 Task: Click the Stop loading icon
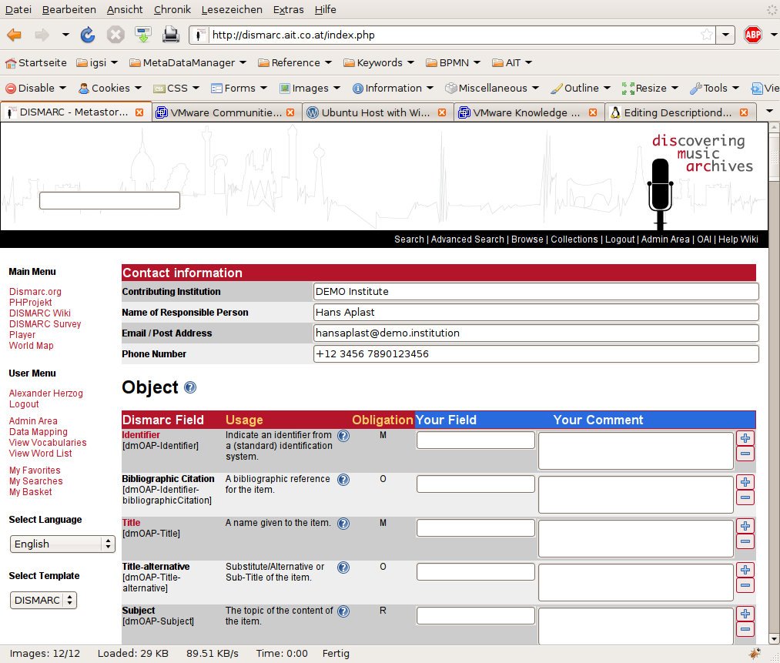click(x=115, y=35)
